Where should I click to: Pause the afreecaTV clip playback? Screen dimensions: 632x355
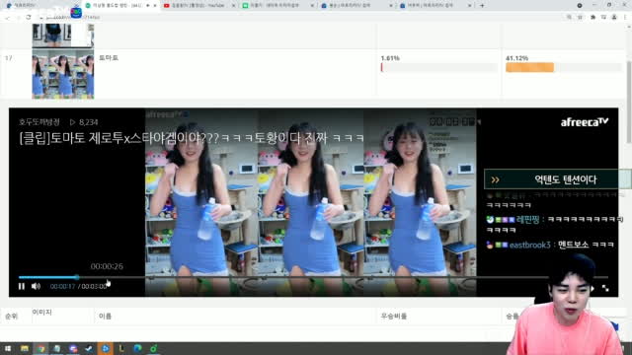click(x=22, y=286)
